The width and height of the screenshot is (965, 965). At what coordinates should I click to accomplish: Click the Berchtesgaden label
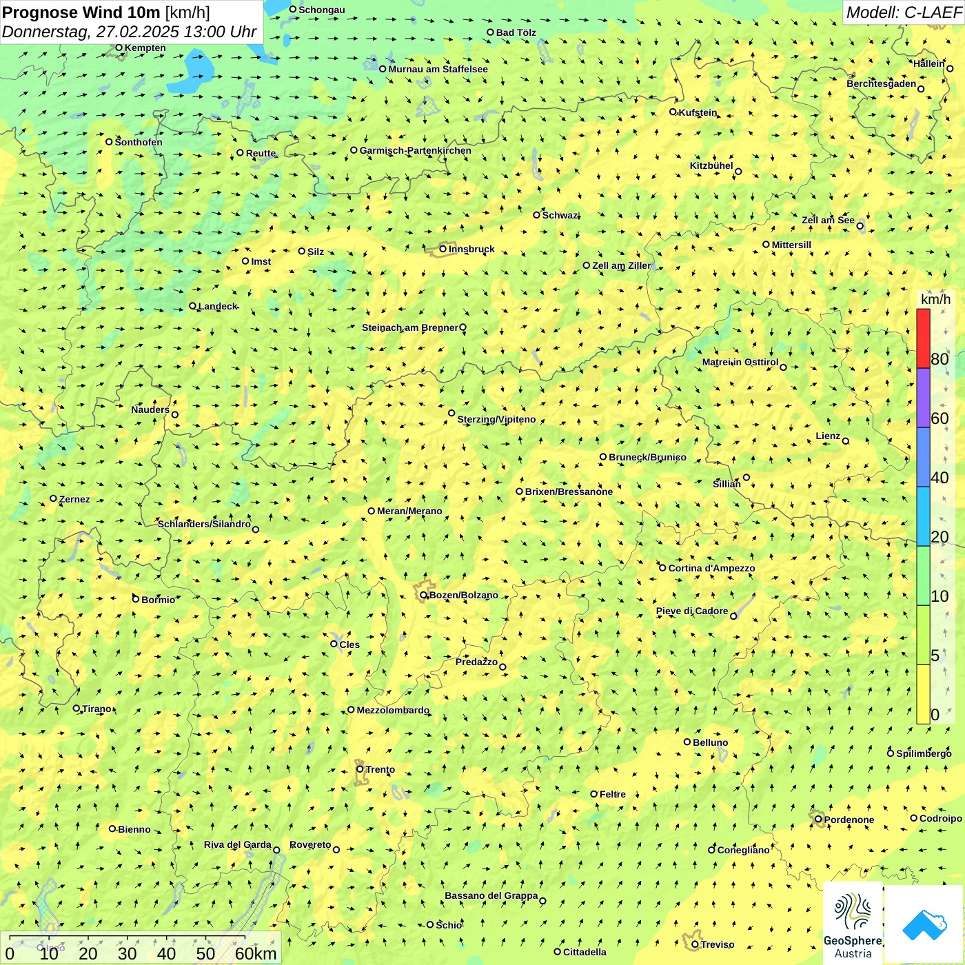coord(882,83)
